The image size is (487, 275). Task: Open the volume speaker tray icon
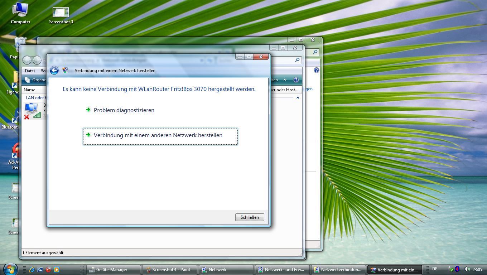tap(467, 269)
